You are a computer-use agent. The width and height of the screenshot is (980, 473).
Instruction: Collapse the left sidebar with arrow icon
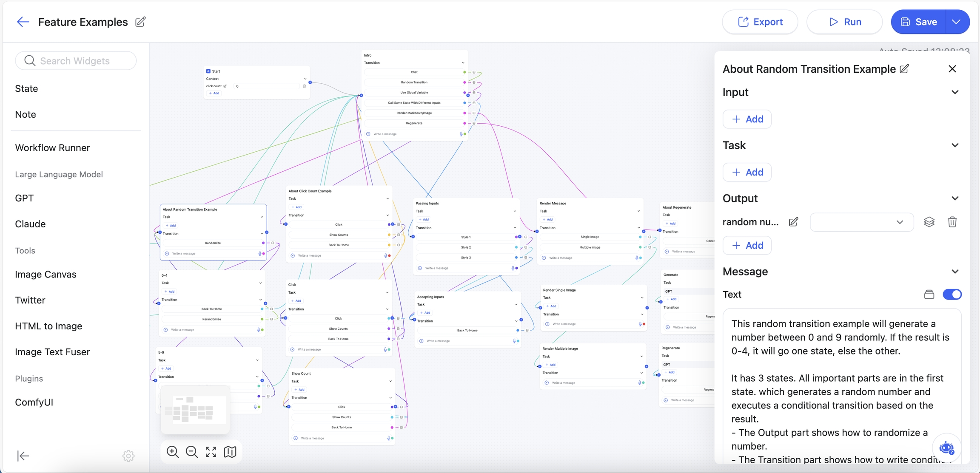pos(23,456)
